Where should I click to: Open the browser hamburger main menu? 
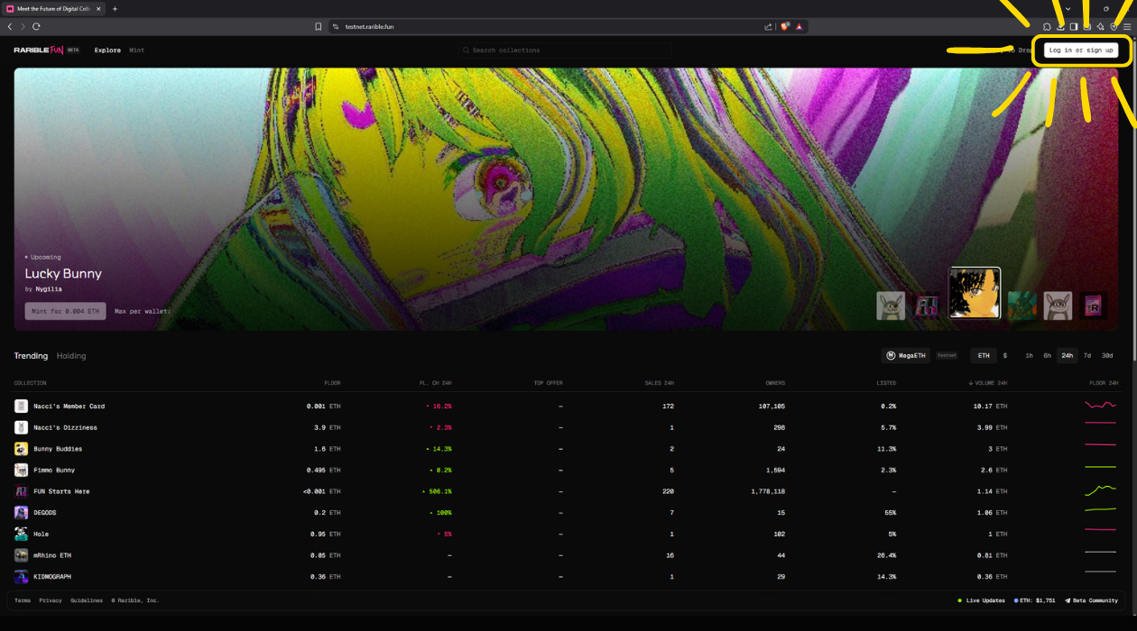point(1127,27)
